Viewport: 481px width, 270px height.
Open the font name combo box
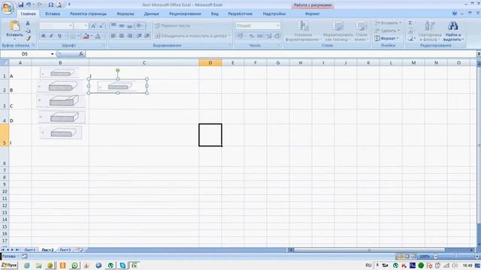(x=56, y=25)
